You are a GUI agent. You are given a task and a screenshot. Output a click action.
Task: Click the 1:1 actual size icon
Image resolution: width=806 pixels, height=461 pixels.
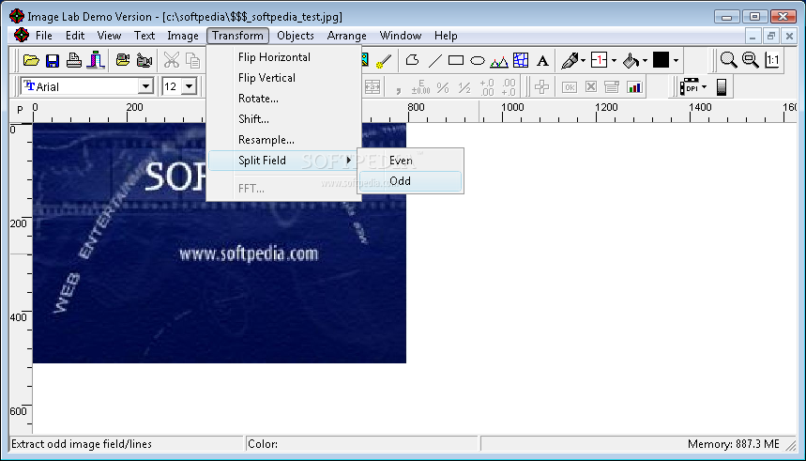pos(772,60)
